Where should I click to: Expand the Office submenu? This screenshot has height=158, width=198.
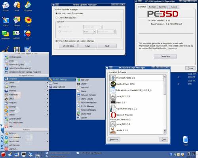[26, 99]
